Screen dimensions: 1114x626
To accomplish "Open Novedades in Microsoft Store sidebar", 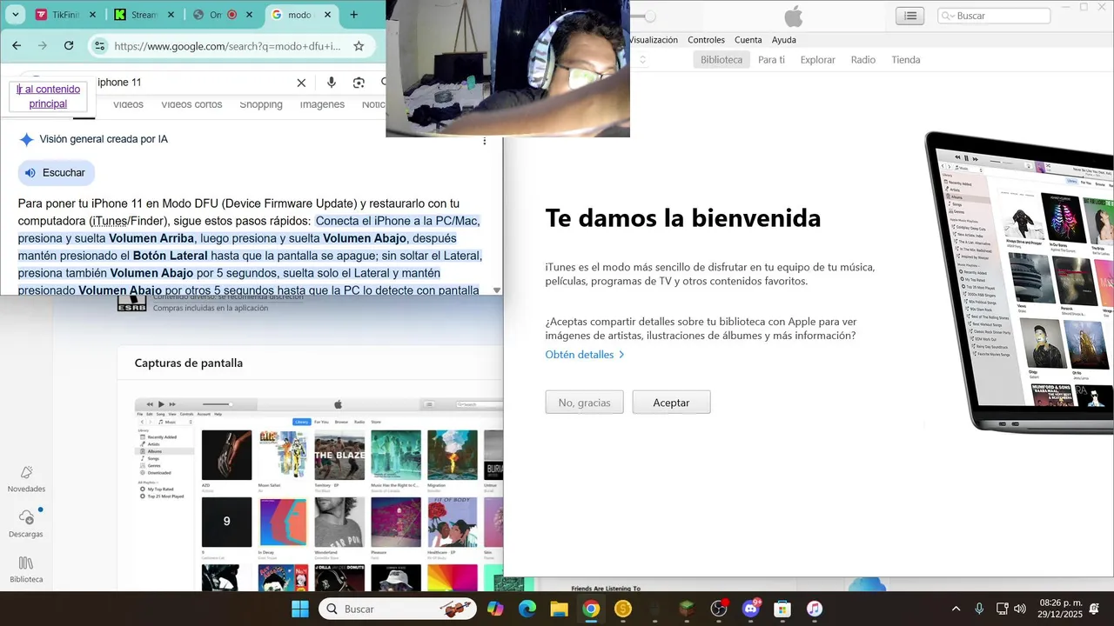I will pyautogui.click(x=26, y=479).
